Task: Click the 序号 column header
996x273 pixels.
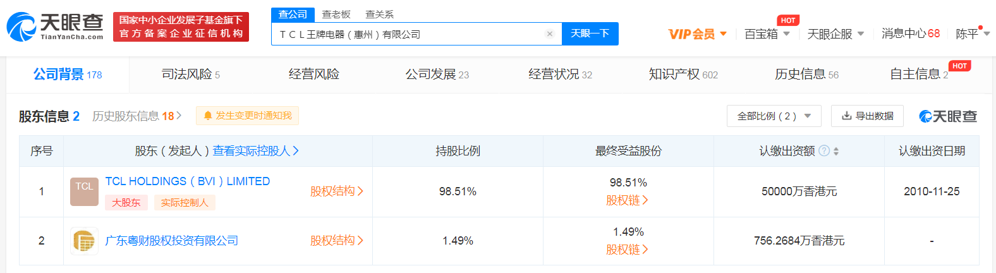Action: (x=42, y=151)
